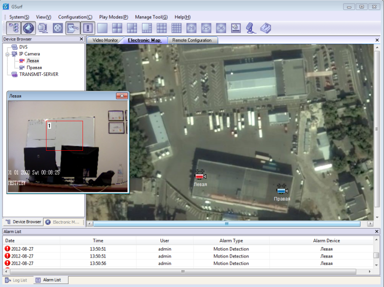Click the map horizontal scrollbar thumb
The image size is (384, 287).
(226, 224)
